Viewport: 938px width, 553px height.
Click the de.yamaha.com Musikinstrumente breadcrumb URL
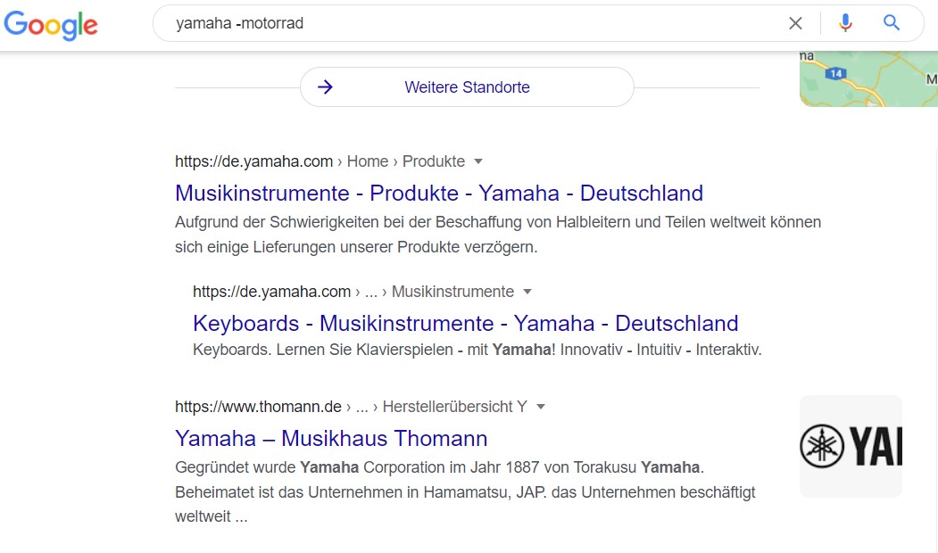pos(353,292)
